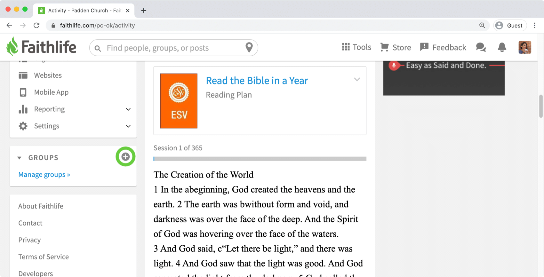Click the search magnifier icon
544x277 pixels.
pos(98,48)
